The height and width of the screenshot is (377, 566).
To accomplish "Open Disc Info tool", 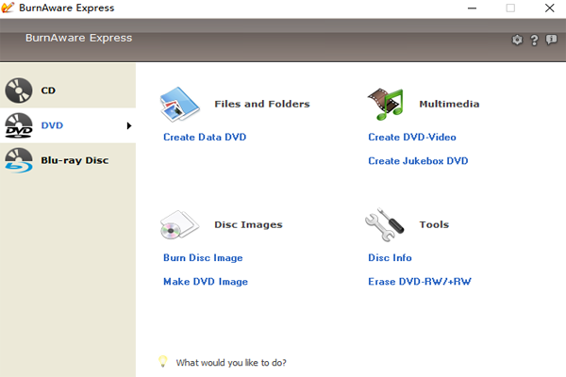I will click(390, 257).
